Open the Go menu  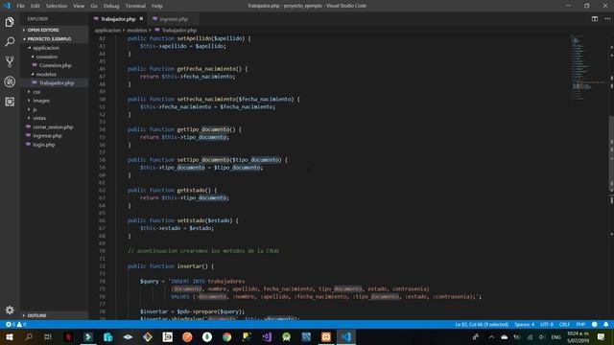[x=94, y=6]
